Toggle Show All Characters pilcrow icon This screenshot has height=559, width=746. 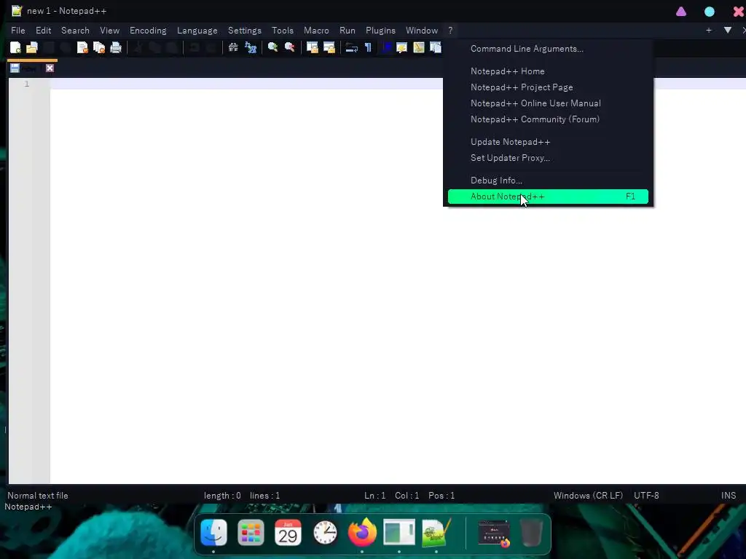pyautogui.click(x=368, y=47)
